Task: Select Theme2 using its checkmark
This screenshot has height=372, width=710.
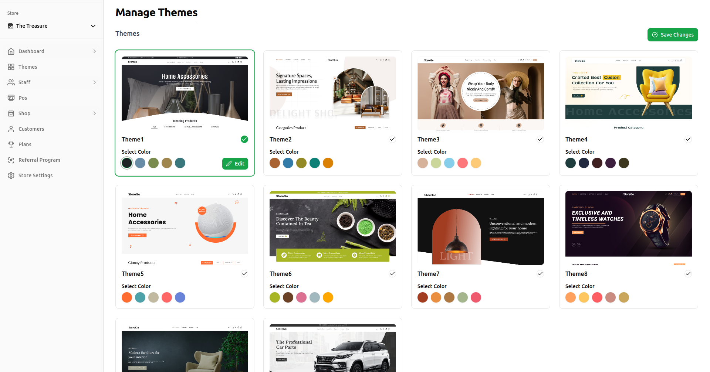Action: pyautogui.click(x=392, y=139)
